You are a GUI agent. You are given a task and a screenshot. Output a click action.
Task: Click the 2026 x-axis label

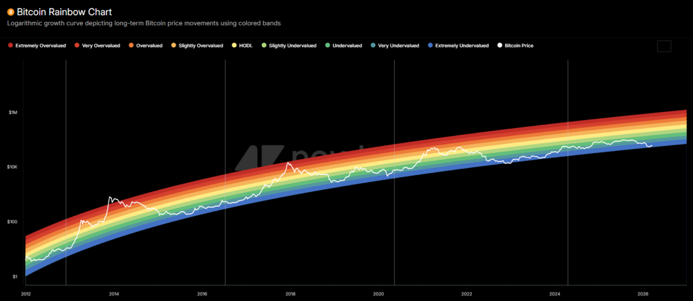point(643,294)
